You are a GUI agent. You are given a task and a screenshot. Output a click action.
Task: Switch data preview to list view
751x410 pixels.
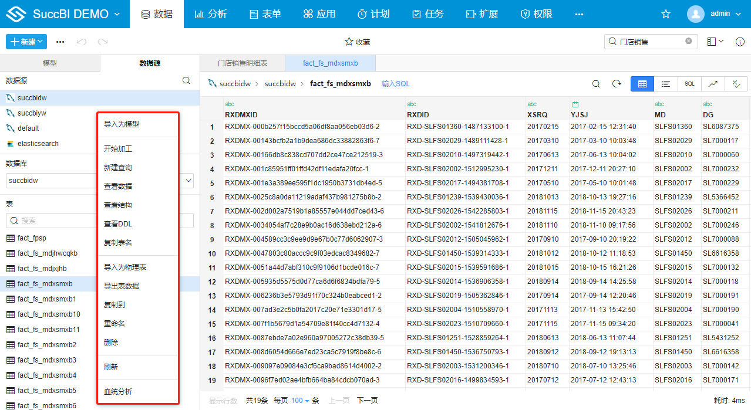click(x=665, y=84)
